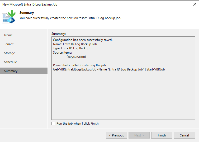Enable Run the job when I click Finish

click(x=53, y=124)
